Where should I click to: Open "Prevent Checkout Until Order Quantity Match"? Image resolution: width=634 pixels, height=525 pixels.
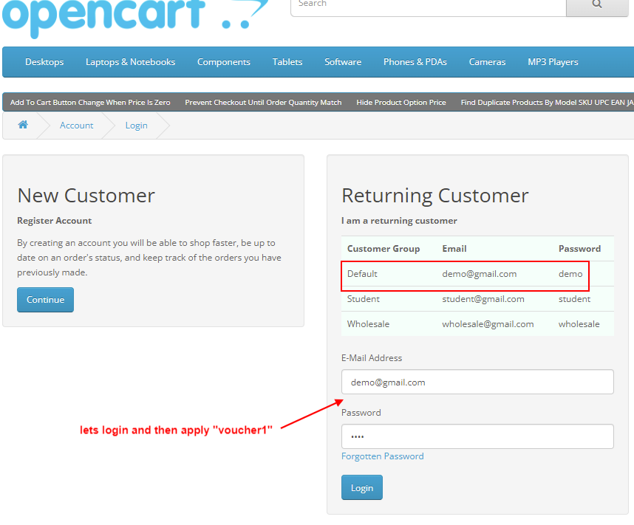point(263,102)
